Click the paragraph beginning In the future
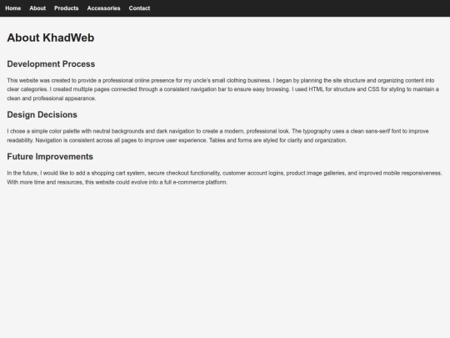The image size is (450, 338). pyautogui.click(x=224, y=178)
